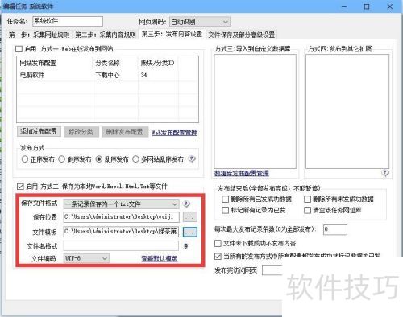Click 分类名称 column header
Screen dimensions: 403x317
[x=107, y=63]
